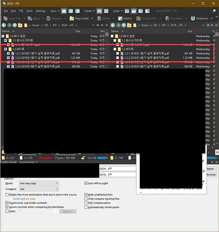Click the left pane disk usage bar

(103, 158)
